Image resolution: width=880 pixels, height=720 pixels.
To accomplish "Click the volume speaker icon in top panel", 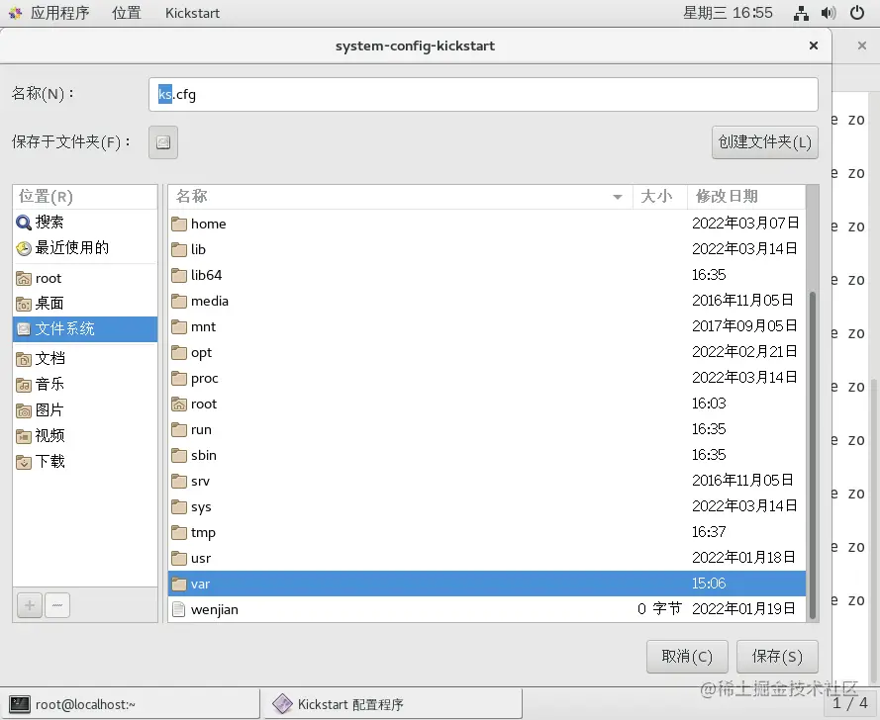I will [829, 13].
